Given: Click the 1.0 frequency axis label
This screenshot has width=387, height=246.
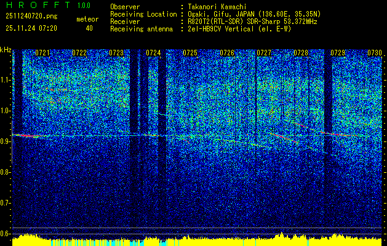Looking at the screenshot, I should point(5,111).
